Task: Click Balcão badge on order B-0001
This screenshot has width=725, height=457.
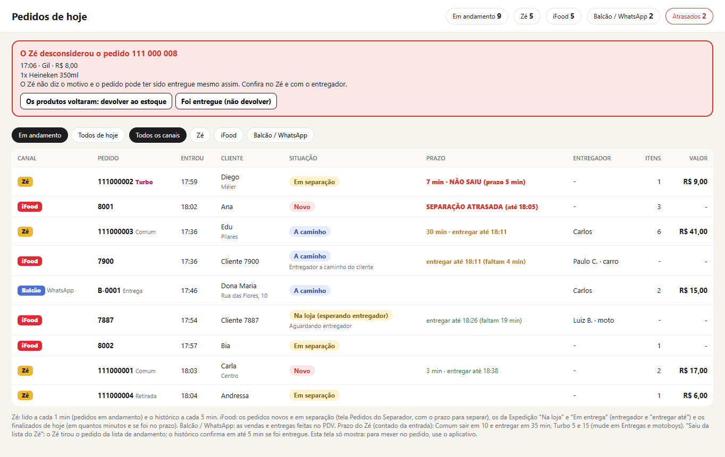Action: [31, 290]
